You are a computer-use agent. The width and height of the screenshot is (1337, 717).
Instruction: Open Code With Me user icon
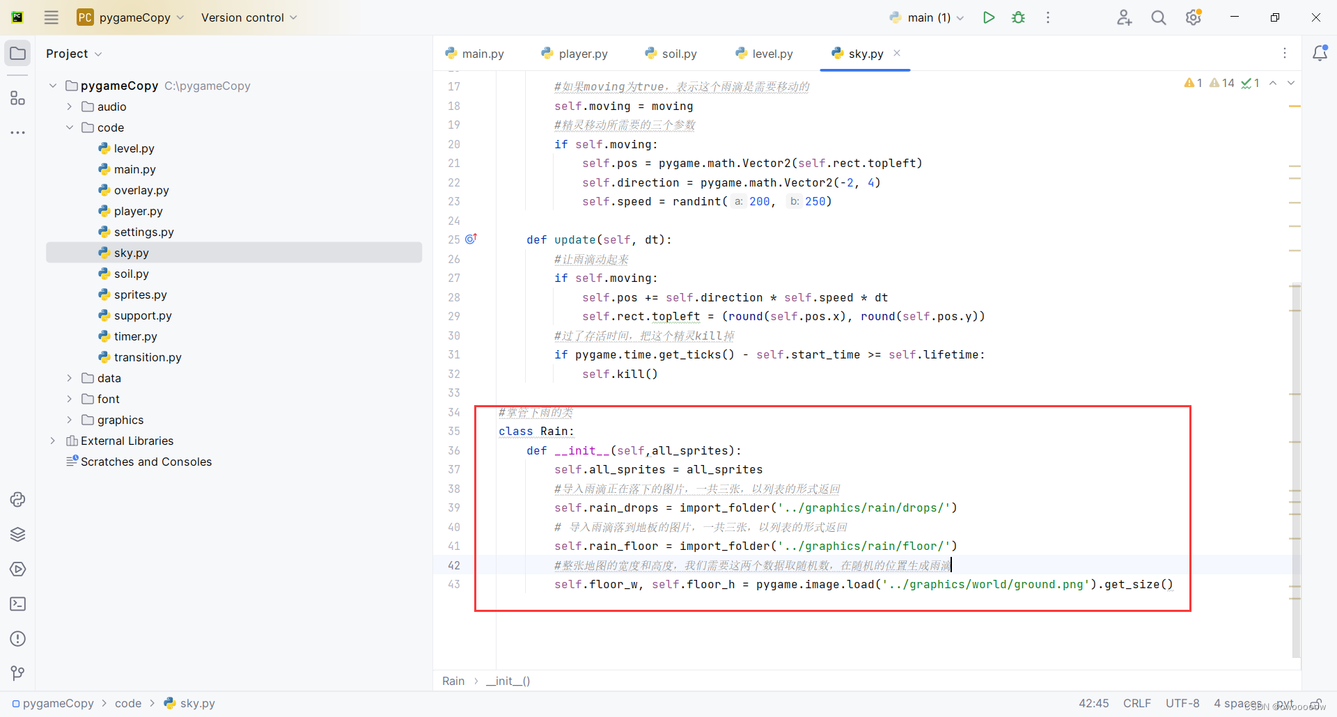pyautogui.click(x=1124, y=17)
